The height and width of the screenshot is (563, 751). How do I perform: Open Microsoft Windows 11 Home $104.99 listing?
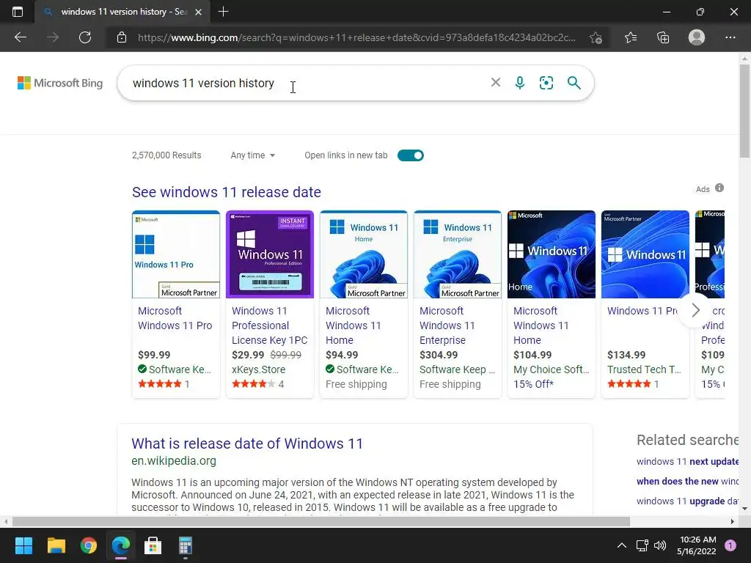pyautogui.click(x=541, y=325)
